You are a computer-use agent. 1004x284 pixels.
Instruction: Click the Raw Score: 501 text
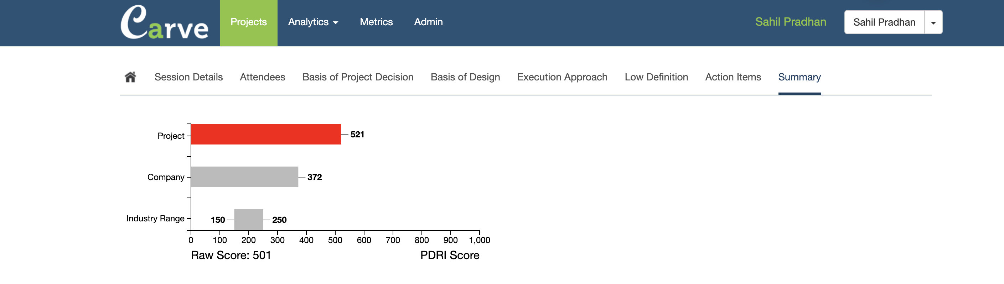coord(231,255)
